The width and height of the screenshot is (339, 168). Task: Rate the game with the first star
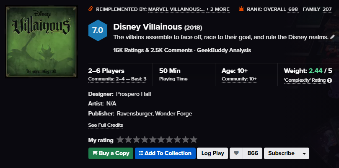(x=120, y=140)
